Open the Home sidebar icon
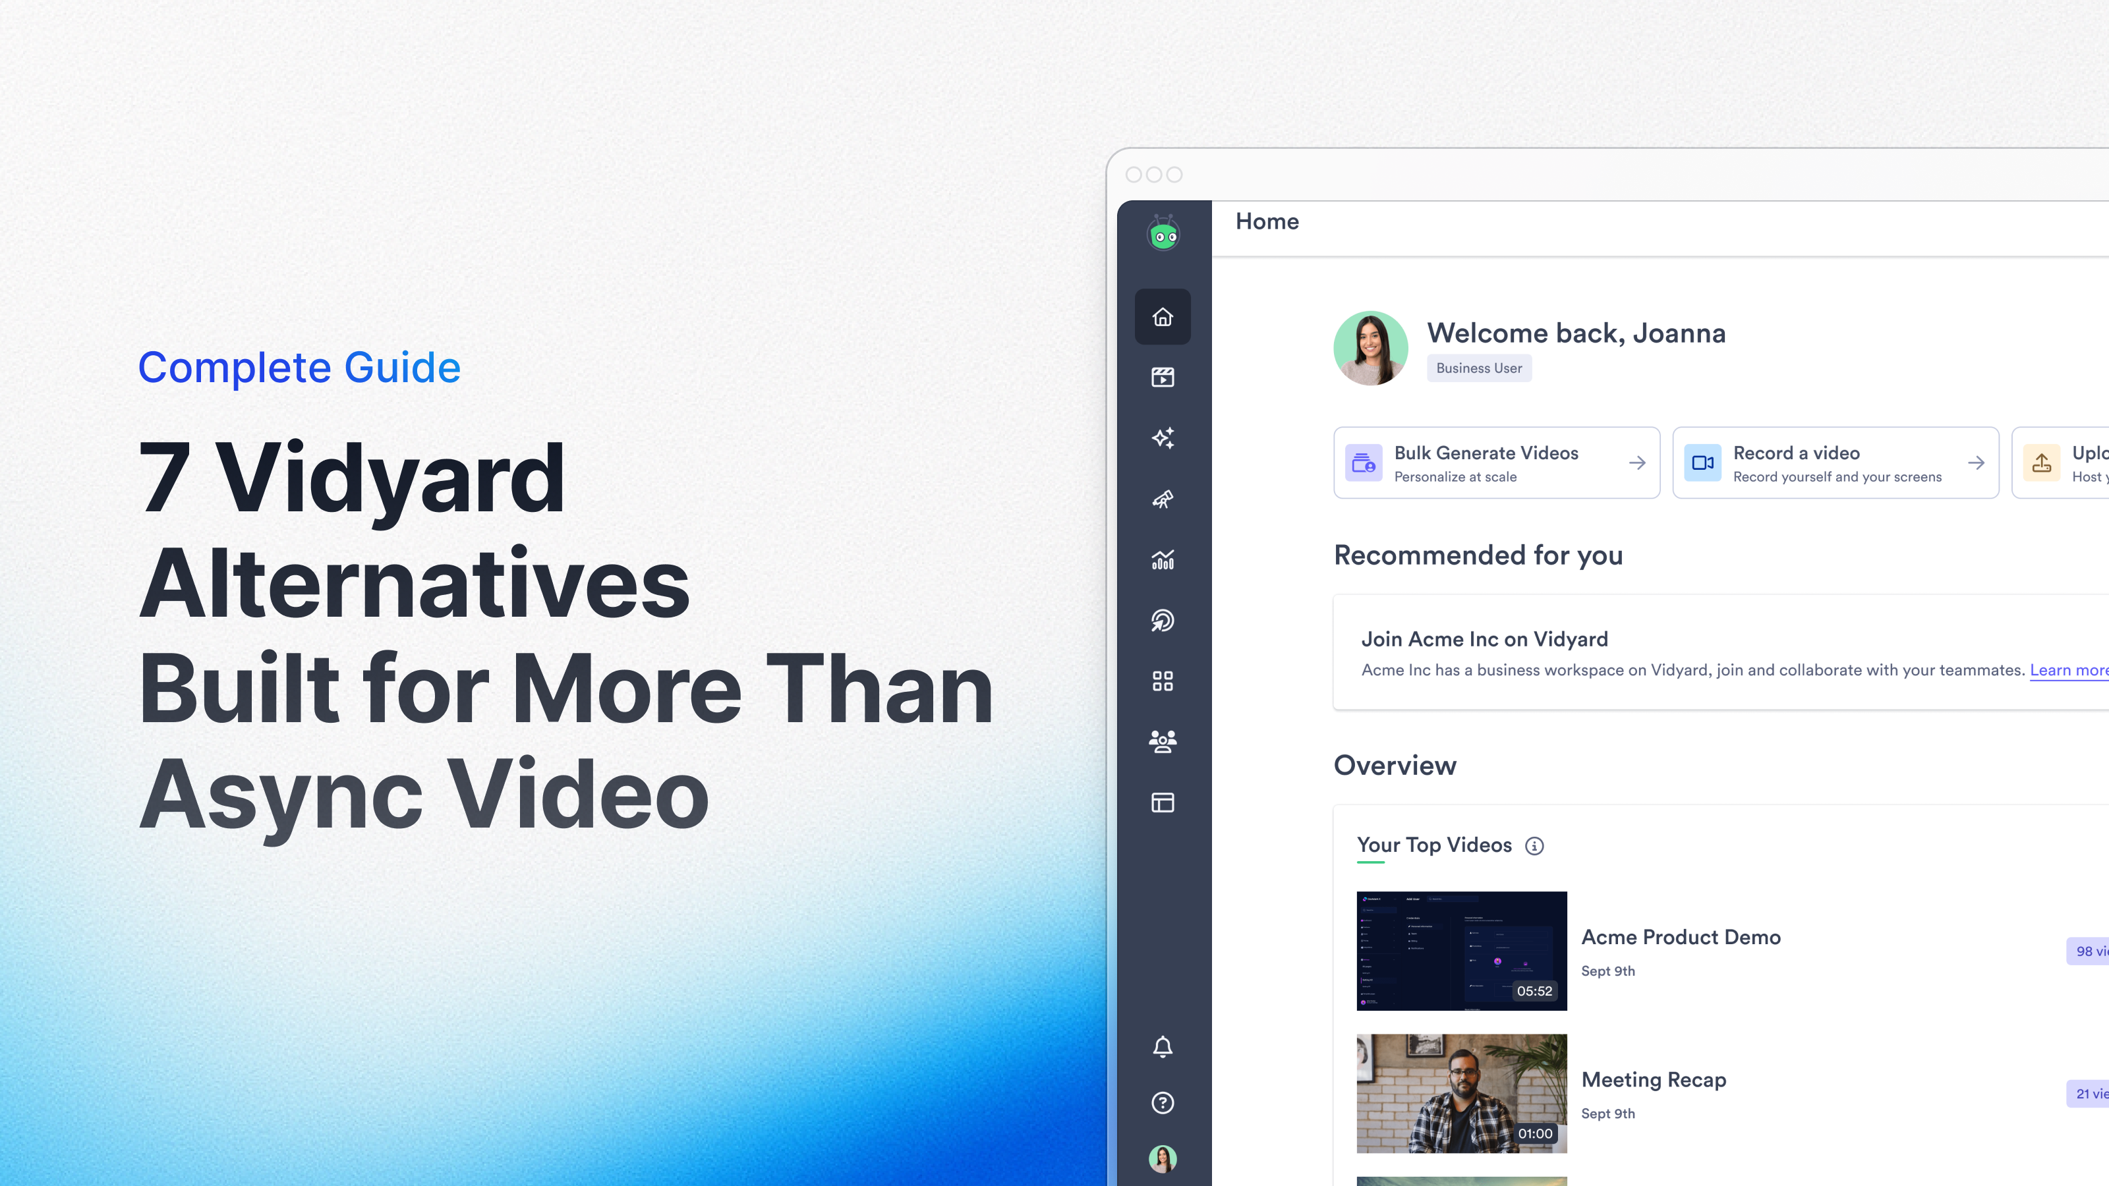2109x1186 pixels. 1163,317
